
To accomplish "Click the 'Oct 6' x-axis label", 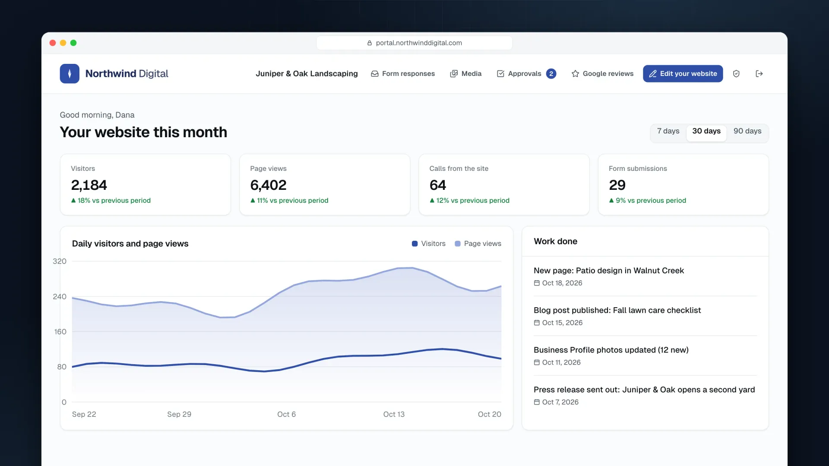I will (x=286, y=414).
